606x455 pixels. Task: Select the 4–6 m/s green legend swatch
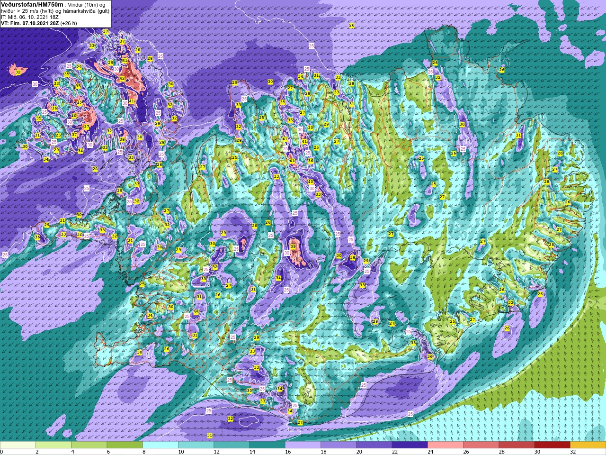tap(89, 445)
